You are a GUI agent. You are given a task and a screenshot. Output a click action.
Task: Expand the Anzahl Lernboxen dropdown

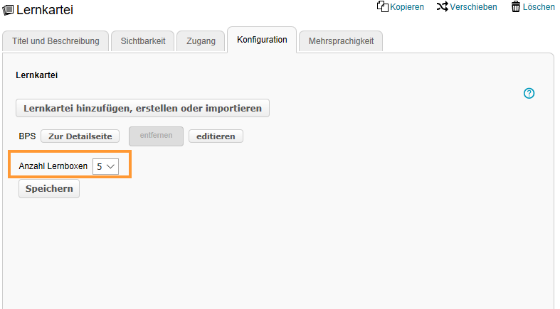(105, 166)
